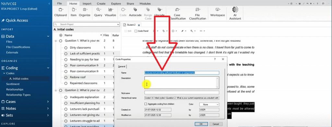
Task: Open the Organize ribbon menu
Action: (85, 12)
